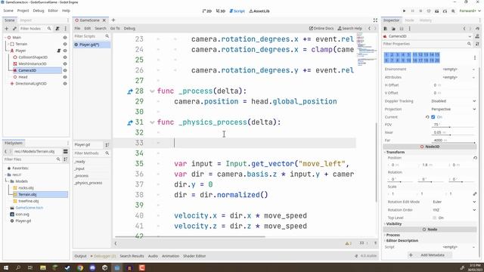Image resolution: width=484 pixels, height=272 pixels.
Task: Stop the running project
Action: (x=420, y=11)
